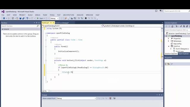Screen dimensions: 190x107
Task: Open the FILE menu
Action: 3,15
